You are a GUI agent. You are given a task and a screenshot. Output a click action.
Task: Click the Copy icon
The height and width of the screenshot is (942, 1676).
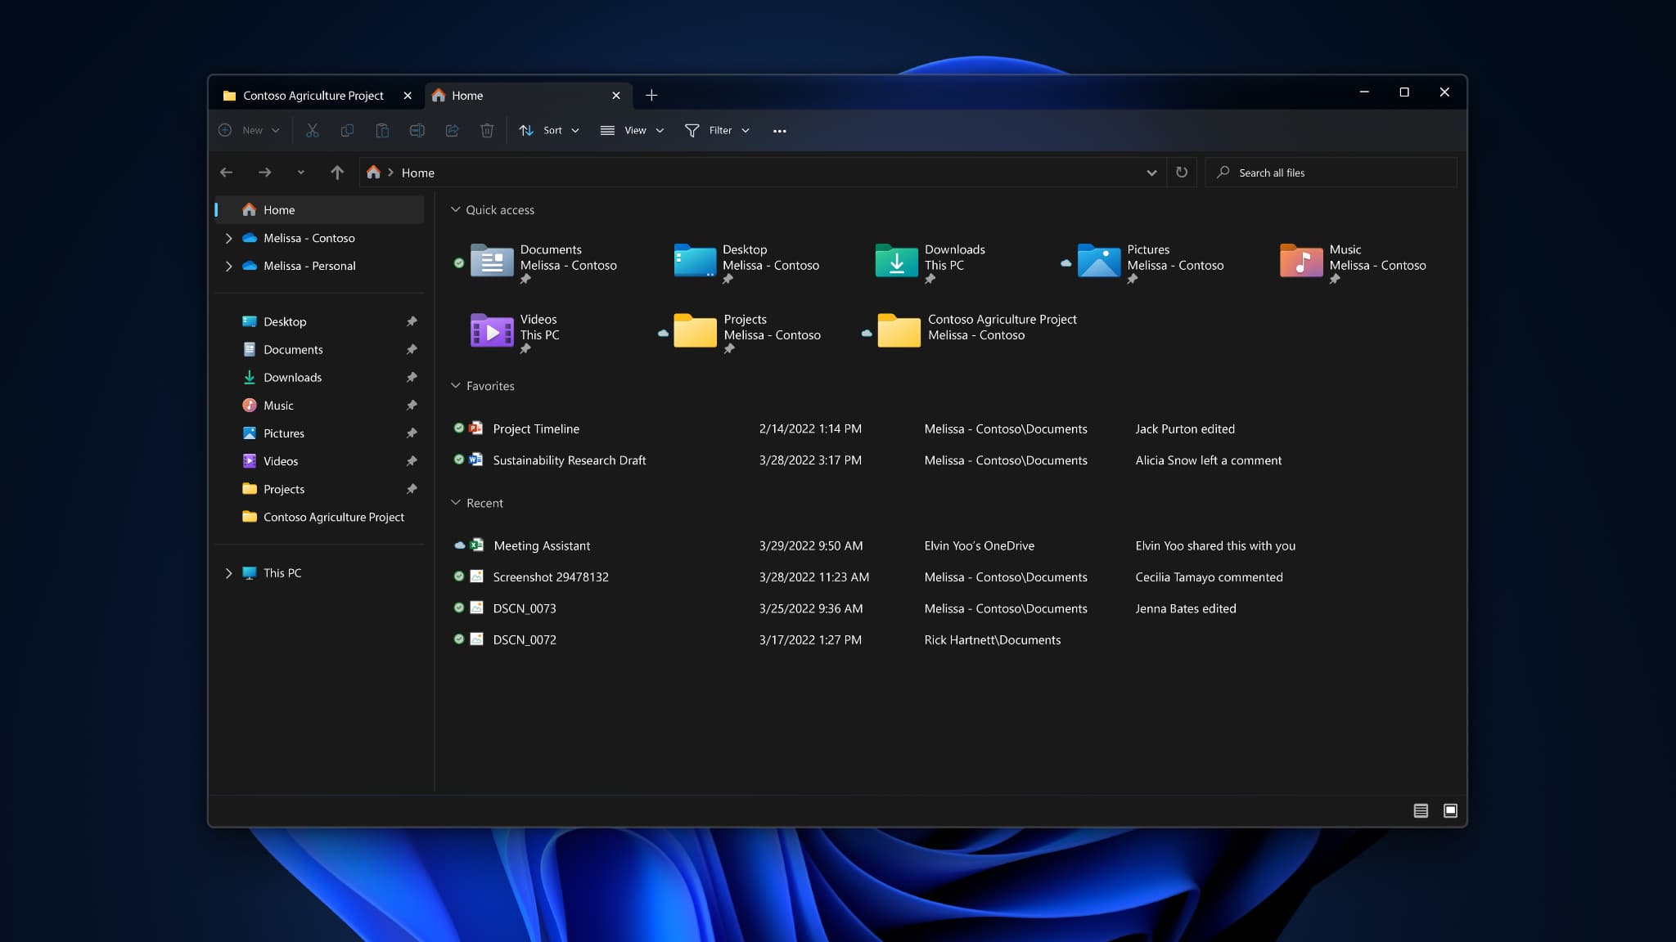[347, 130]
